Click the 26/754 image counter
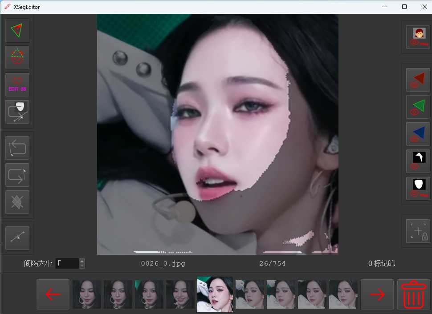The height and width of the screenshot is (314, 432). 272,263
